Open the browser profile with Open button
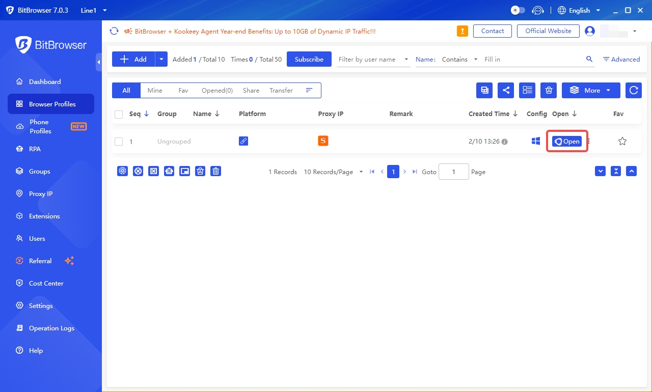 tap(567, 142)
